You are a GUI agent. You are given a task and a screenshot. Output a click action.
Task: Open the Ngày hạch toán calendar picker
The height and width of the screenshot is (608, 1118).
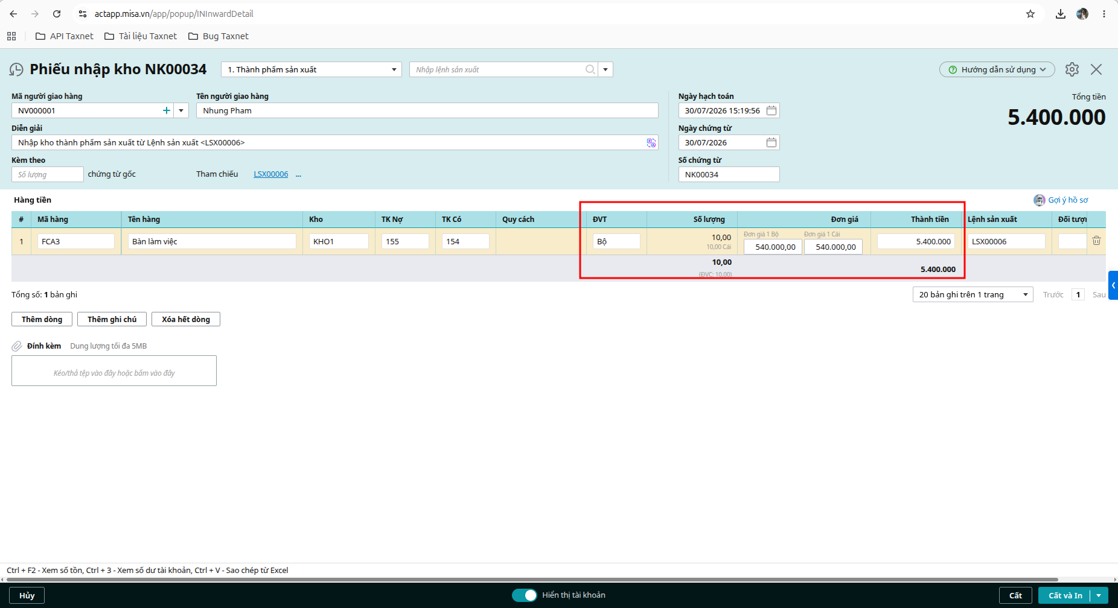[x=771, y=110]
